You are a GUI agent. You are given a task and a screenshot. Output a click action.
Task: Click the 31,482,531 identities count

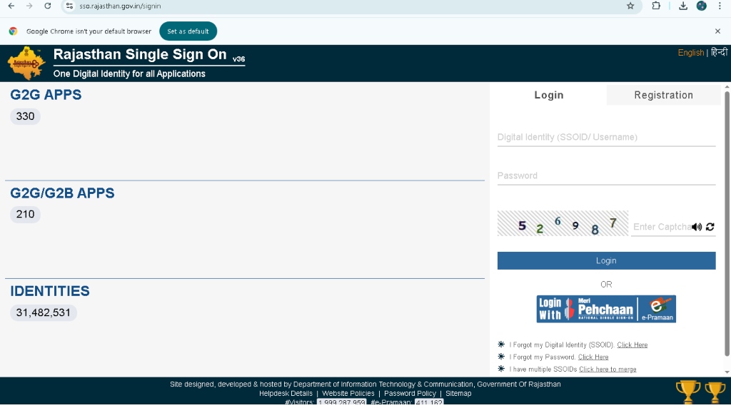(x=44, y=312)
